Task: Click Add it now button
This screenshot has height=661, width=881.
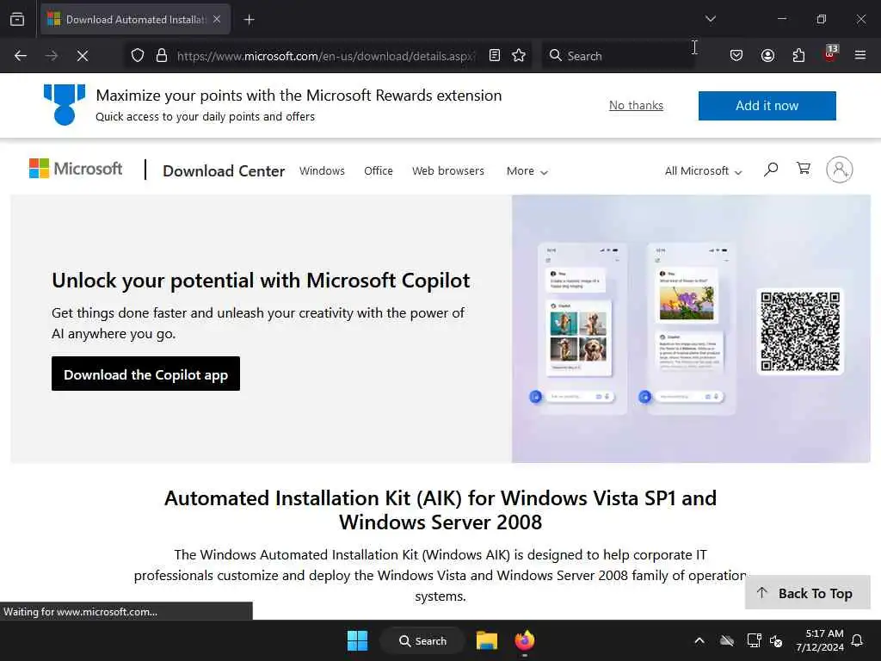Action: point(767,106)
